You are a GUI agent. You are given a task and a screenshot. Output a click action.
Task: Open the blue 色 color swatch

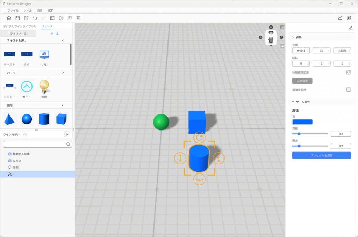coord(302,122)
